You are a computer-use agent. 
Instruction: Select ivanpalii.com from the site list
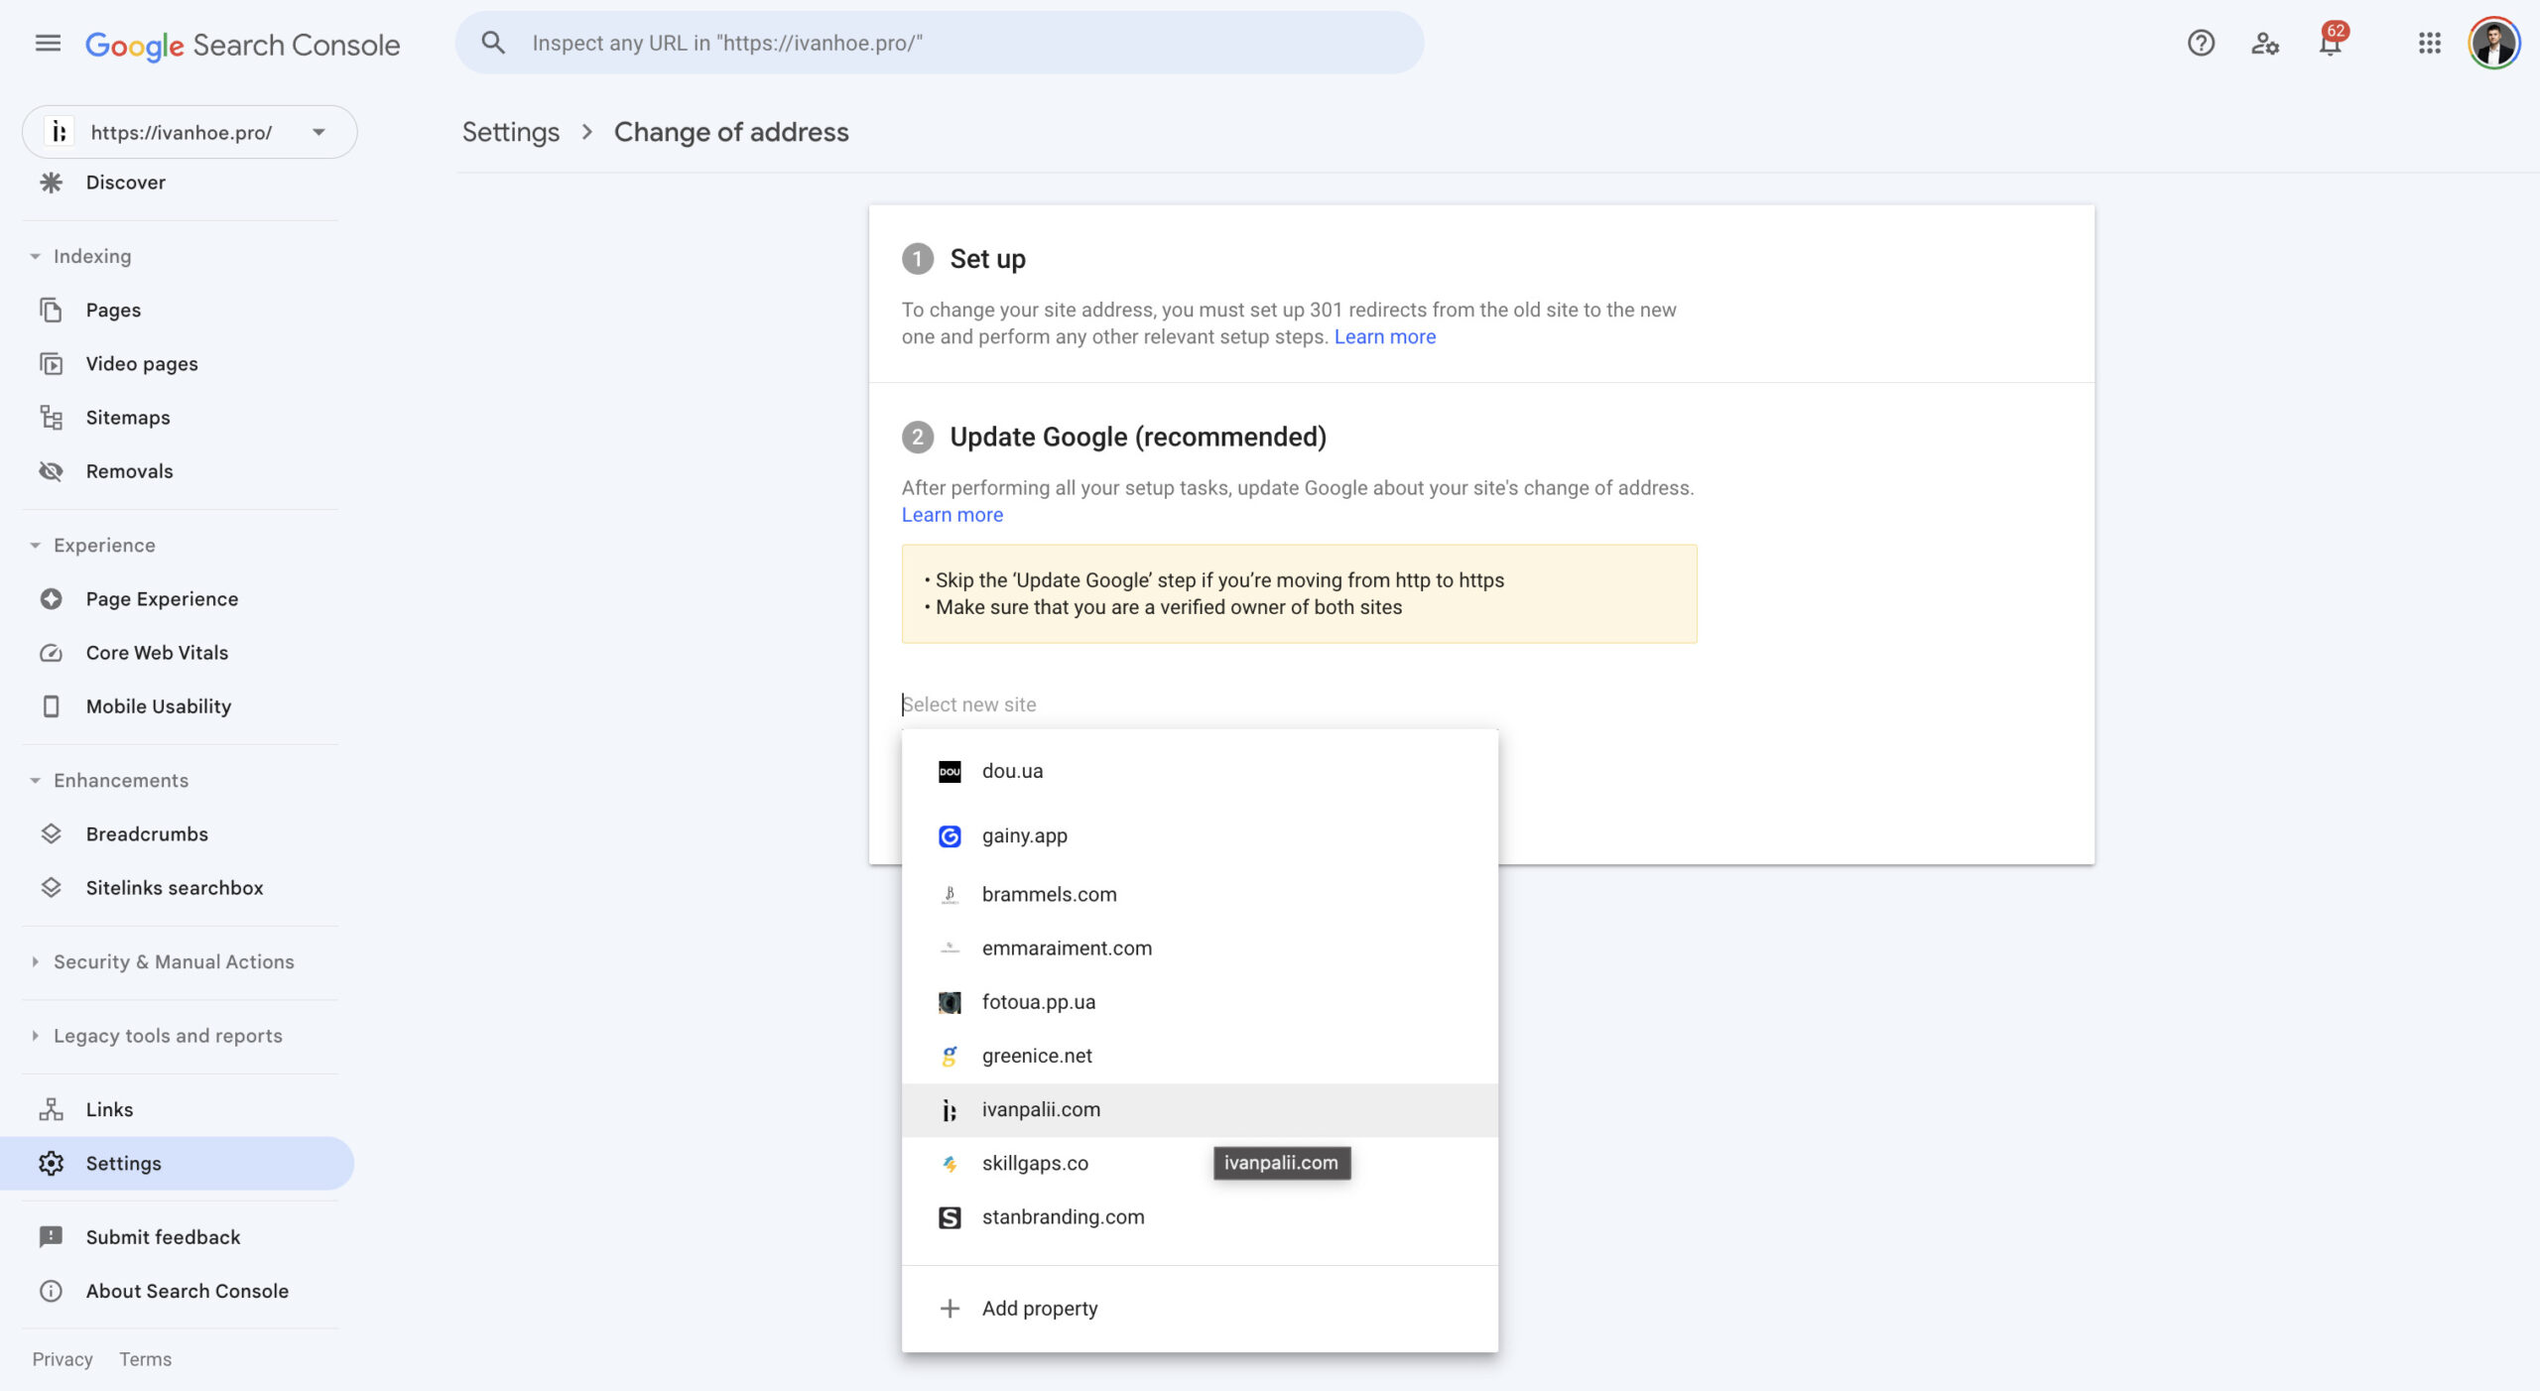pyautogui.click(x=1041, y=1109)
